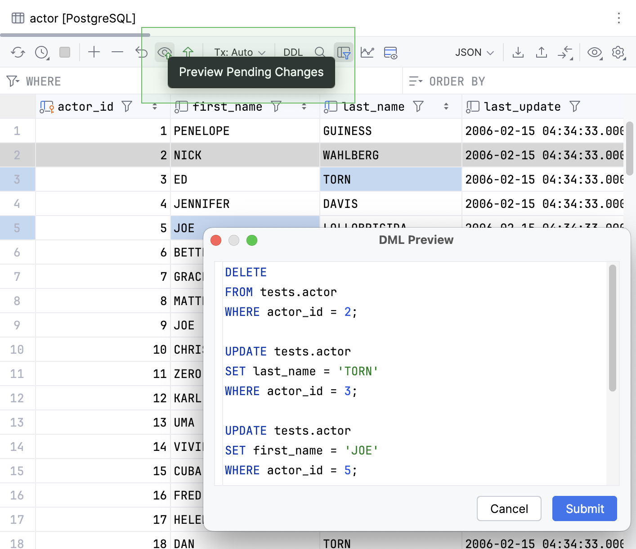Cancel the DML Preview dialog
636x549 pixels.
pos(509,508)
